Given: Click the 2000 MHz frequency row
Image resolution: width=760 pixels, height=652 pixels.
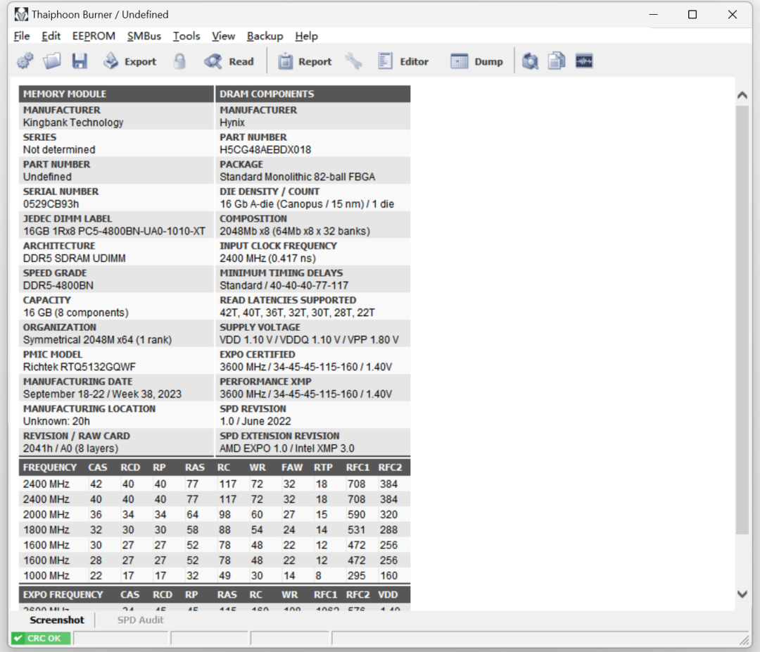Looking at the screenshot, I should tap(214, 515).
